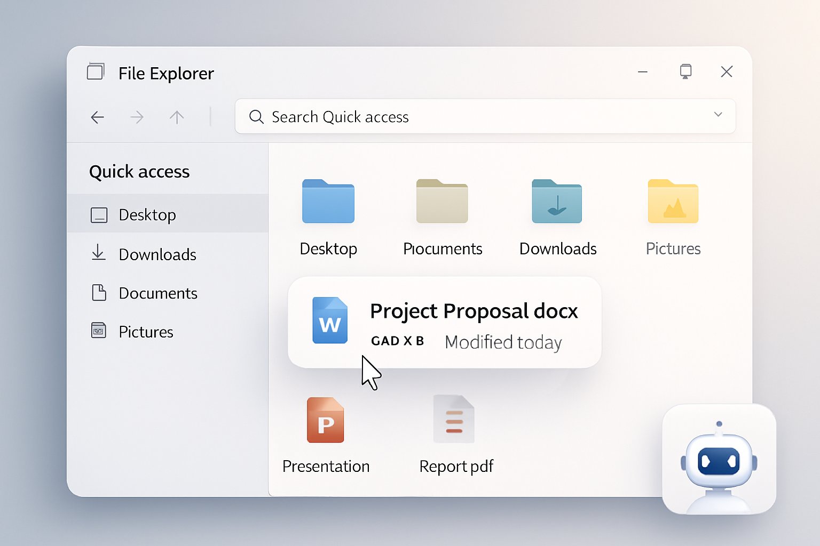Image resolution: width=820 pixels, height=546 pixels.
Task: Navigate up one folder level
Action: [177, 117]
